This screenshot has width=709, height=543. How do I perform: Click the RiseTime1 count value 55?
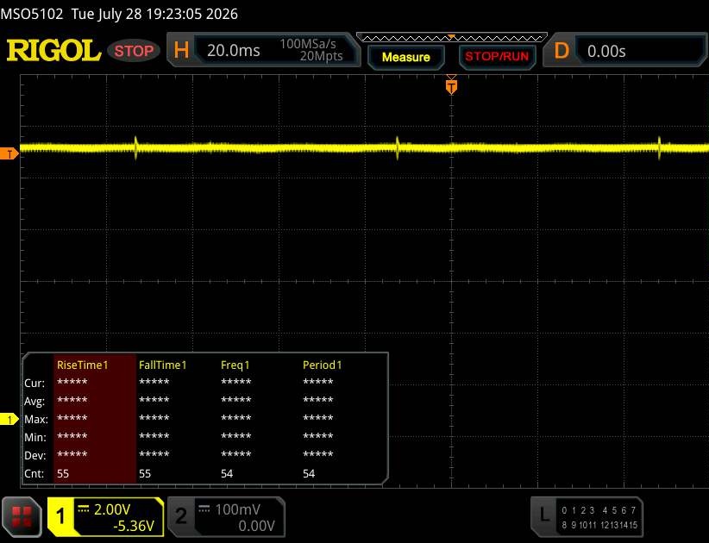click(x=63, y=473)
